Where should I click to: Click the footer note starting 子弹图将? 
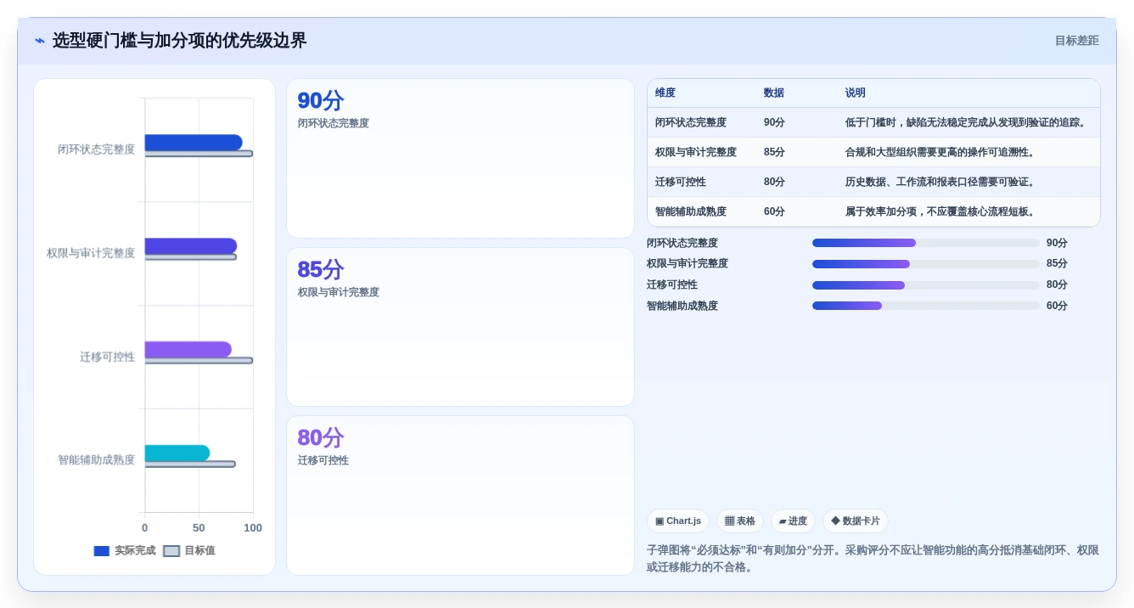click(x=873, y=559)
